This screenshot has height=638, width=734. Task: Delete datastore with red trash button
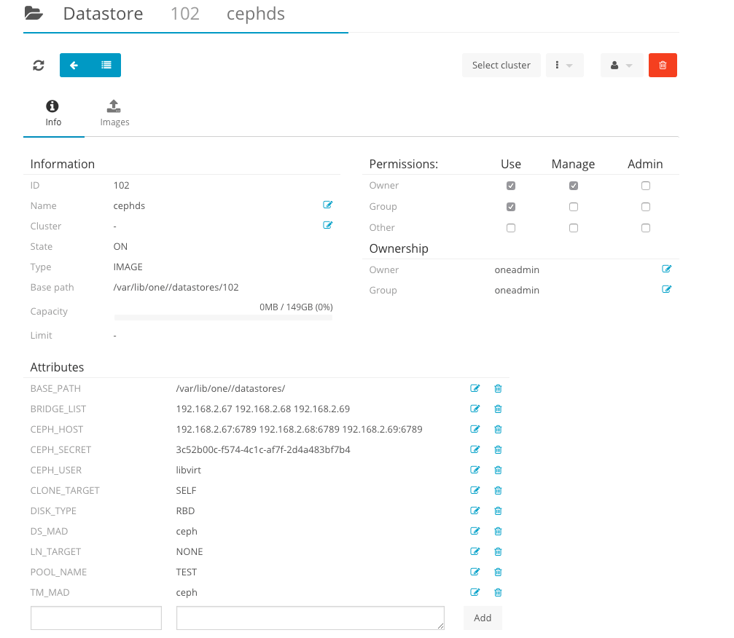click(x=663, y=66)
